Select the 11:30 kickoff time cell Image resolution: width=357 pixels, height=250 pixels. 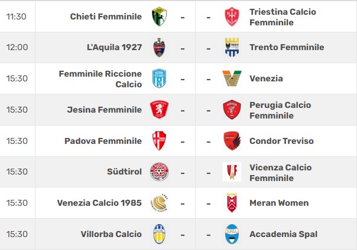pyautogui.click(x=17, y=17)
